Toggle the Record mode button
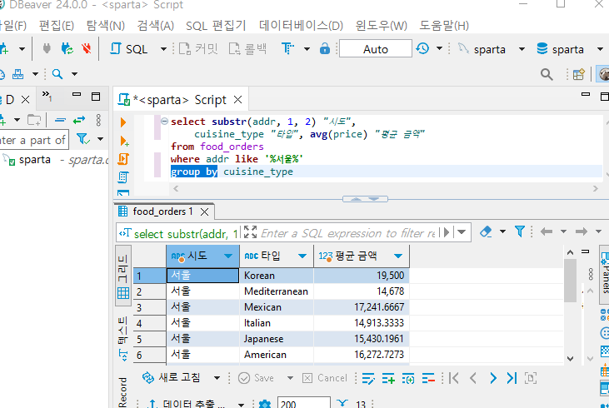The height and width of the screenshot is (408, 609). point(122,391)
